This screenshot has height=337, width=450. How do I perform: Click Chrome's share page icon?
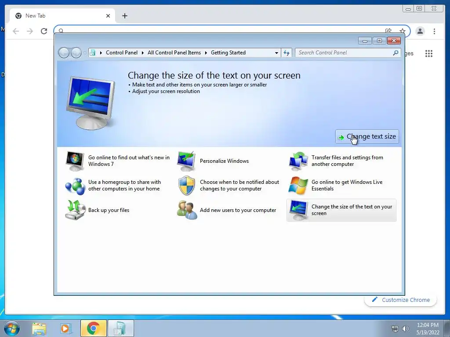(388, 31)
